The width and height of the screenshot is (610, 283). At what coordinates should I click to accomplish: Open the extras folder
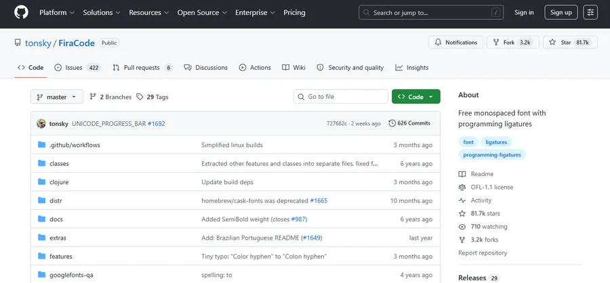[x=58, y=238]
